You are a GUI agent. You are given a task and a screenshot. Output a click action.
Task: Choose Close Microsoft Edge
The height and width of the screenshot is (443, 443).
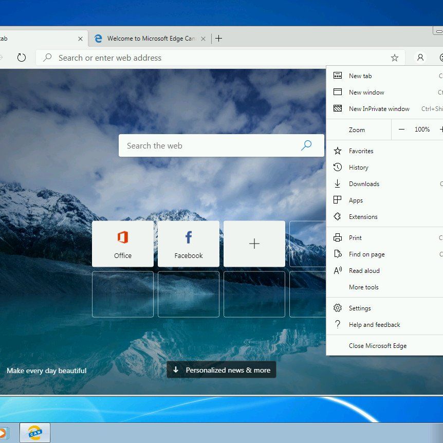tap(384, 346)
